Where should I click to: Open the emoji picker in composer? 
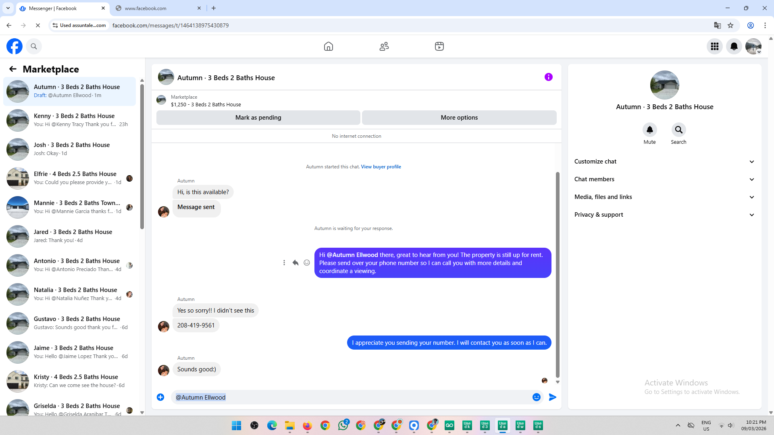[x=536, y=397]
